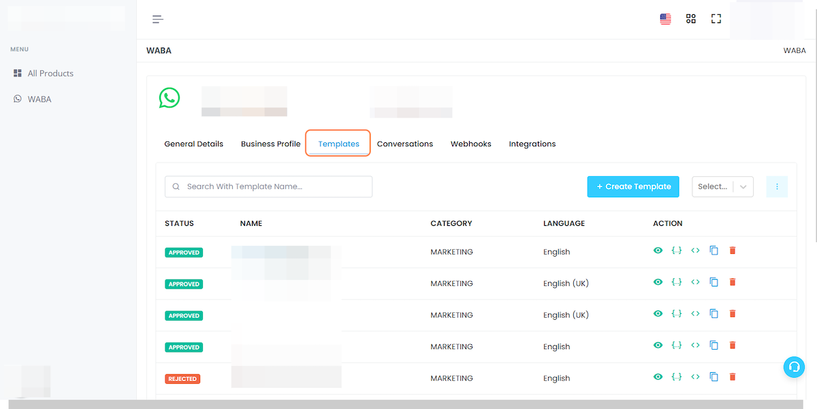The image size is (817, 409).
Task: Open the Webhooks tab
Action: 470,144
